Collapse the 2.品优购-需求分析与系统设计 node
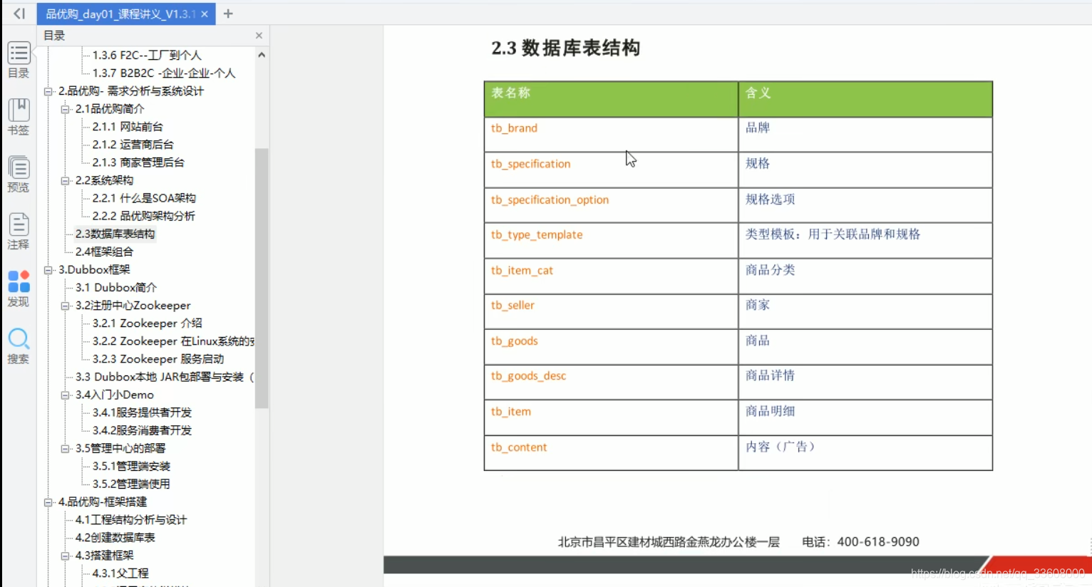 [x=48, y=91]
